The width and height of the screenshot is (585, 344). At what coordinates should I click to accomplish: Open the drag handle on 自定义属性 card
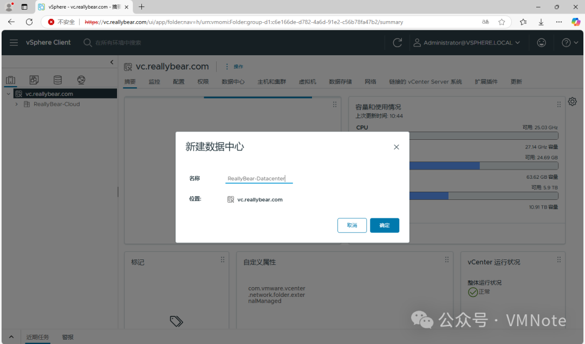point(446,259)
